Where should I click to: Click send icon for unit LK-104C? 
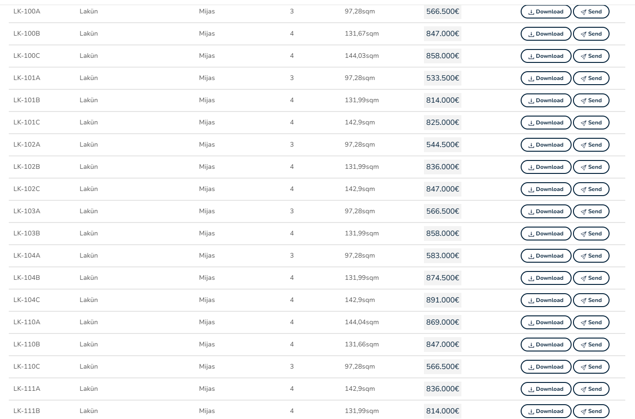click(584, 301)
